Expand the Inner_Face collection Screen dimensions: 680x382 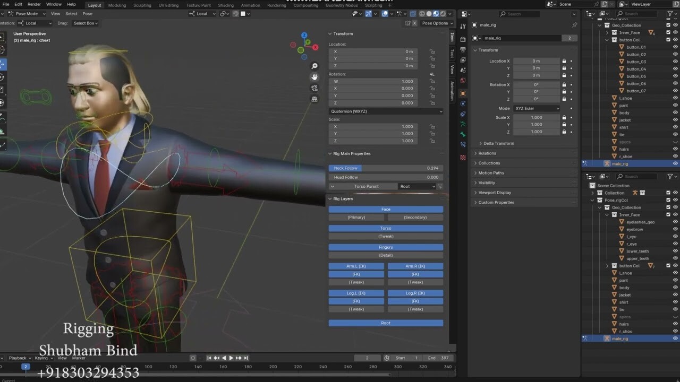(606, 32)
